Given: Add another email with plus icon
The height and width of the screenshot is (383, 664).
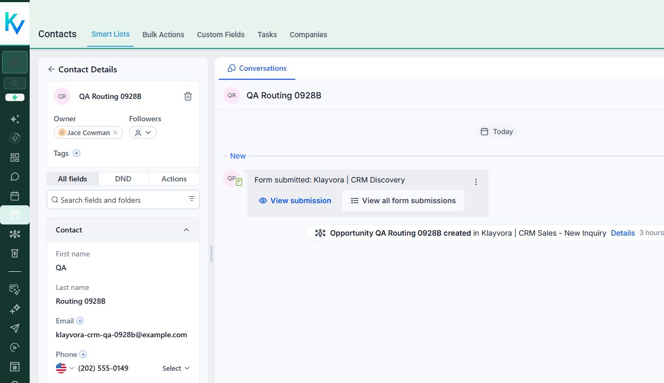Looking at the screenshot, I should (80, 321).
